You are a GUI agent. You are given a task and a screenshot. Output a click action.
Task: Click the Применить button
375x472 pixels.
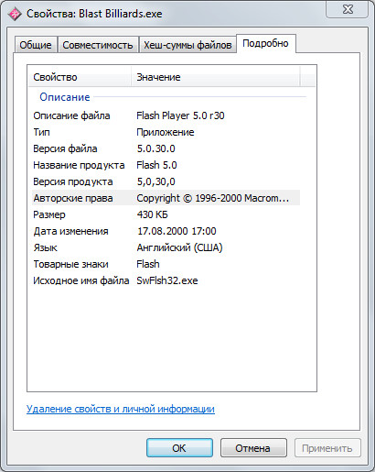(x=327, y=448)
